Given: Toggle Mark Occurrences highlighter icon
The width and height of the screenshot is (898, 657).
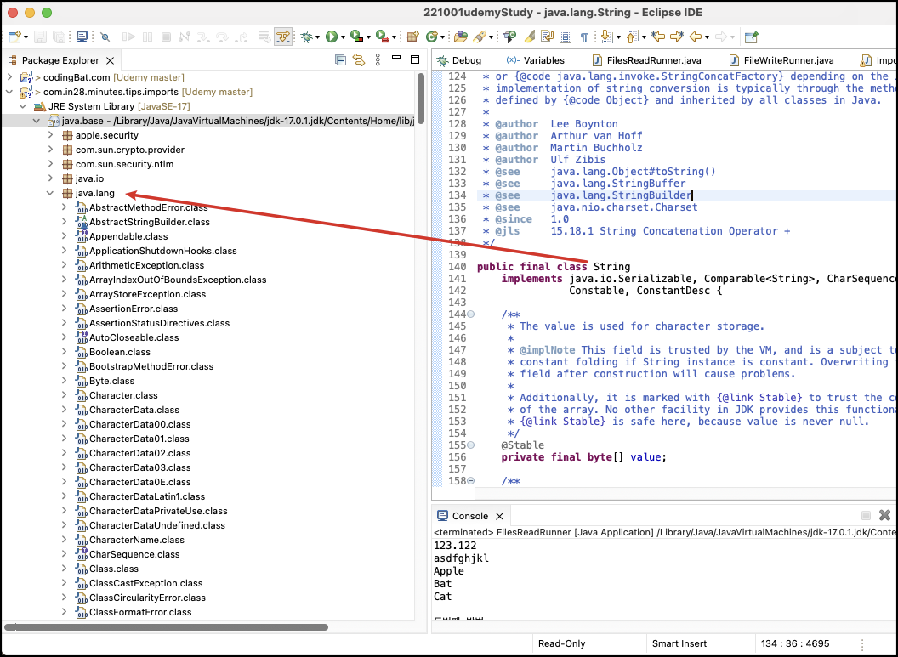Looking at the screenshot, I should coord(529,37).
